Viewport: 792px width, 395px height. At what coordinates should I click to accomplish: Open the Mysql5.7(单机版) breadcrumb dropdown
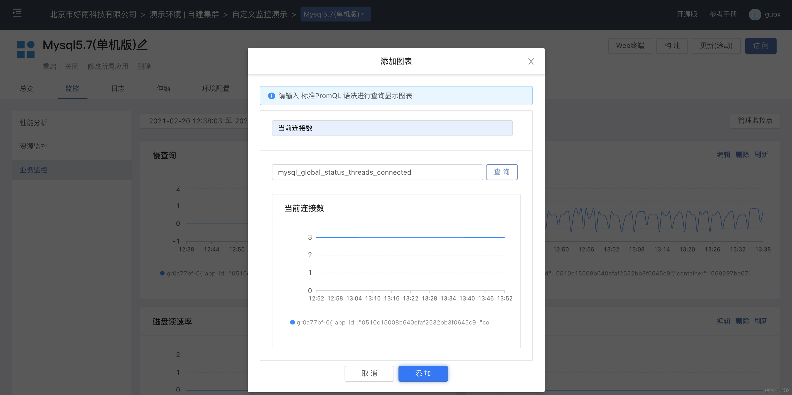point(335,14)
